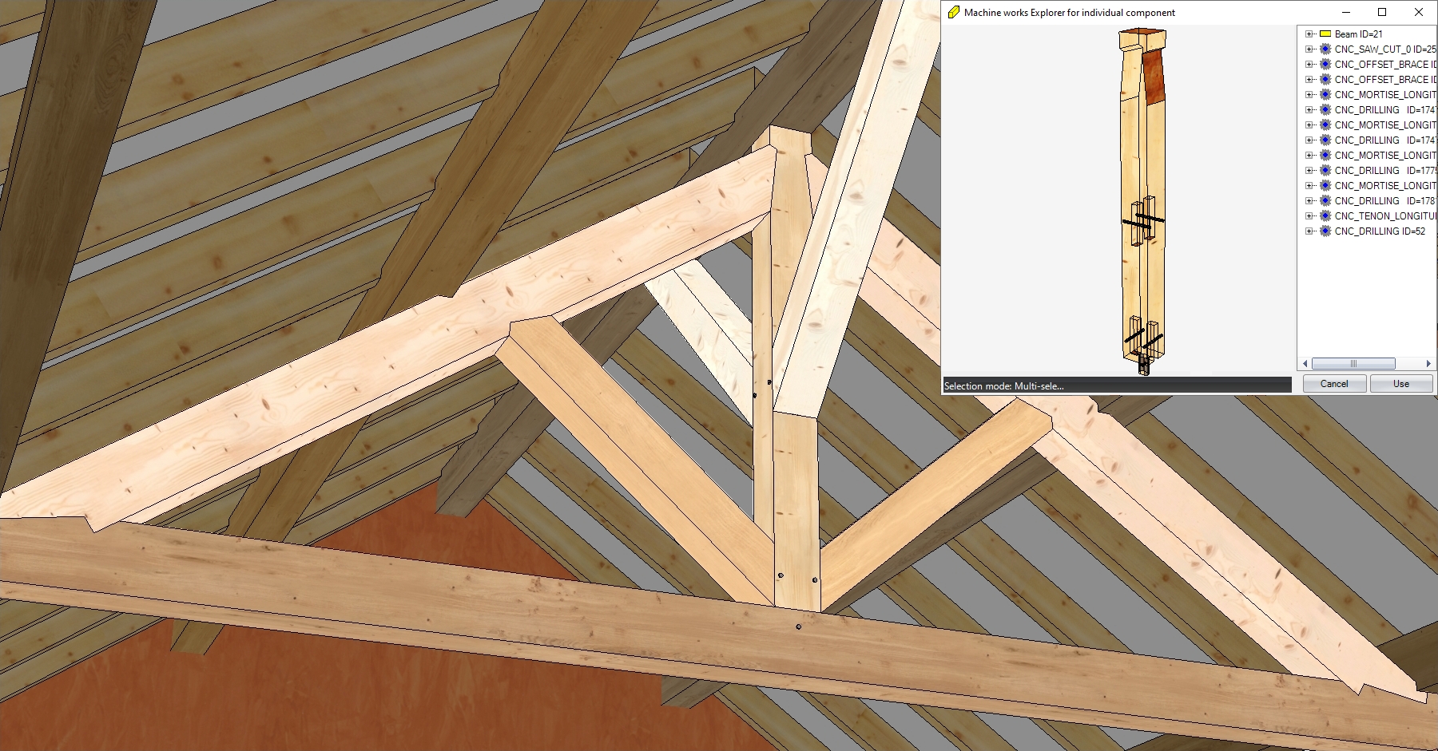
Task: Select the last CNC_MORTISE_LONGIT tree entry
Action: click(1384, 186)
